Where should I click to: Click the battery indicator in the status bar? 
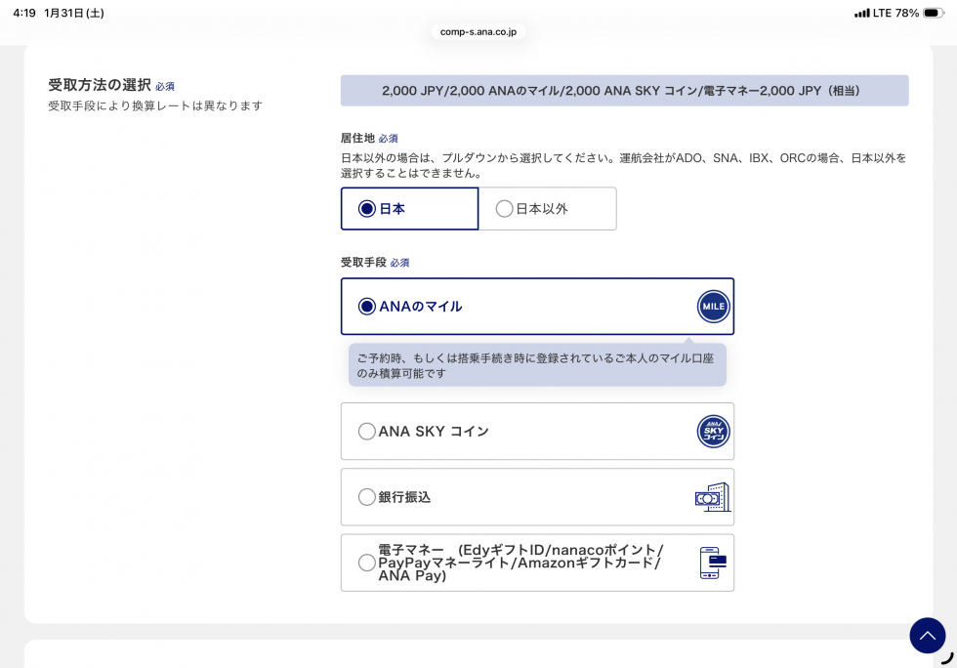click(935, 13)
